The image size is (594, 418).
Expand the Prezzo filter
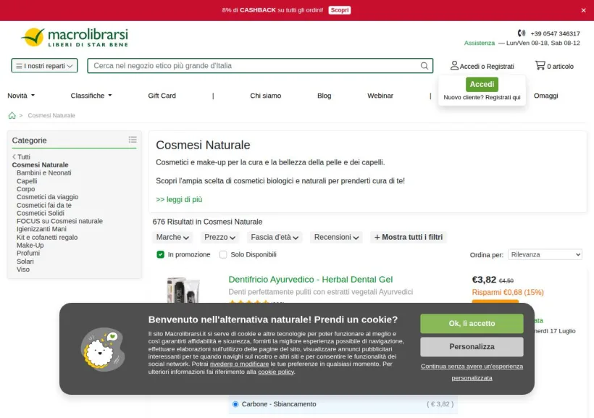point(219,237)
